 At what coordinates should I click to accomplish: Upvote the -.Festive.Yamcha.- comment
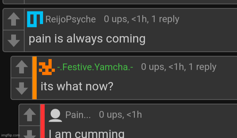click(x=22, y=67)
